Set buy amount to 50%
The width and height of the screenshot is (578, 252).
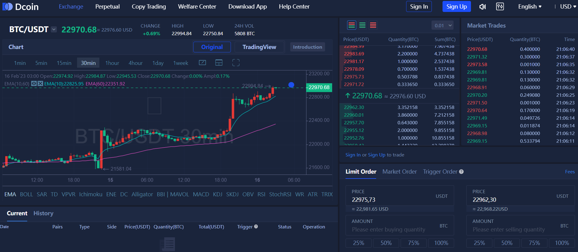386,243
